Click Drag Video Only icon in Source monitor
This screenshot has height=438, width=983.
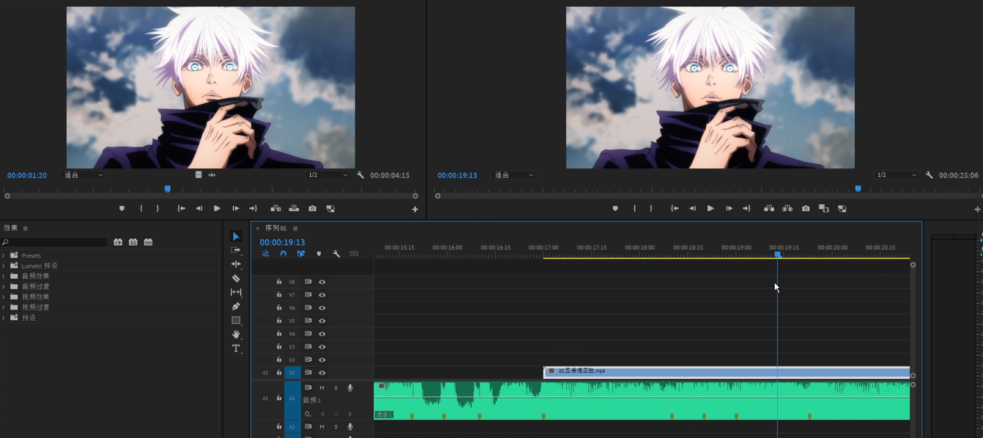point(199,175)
